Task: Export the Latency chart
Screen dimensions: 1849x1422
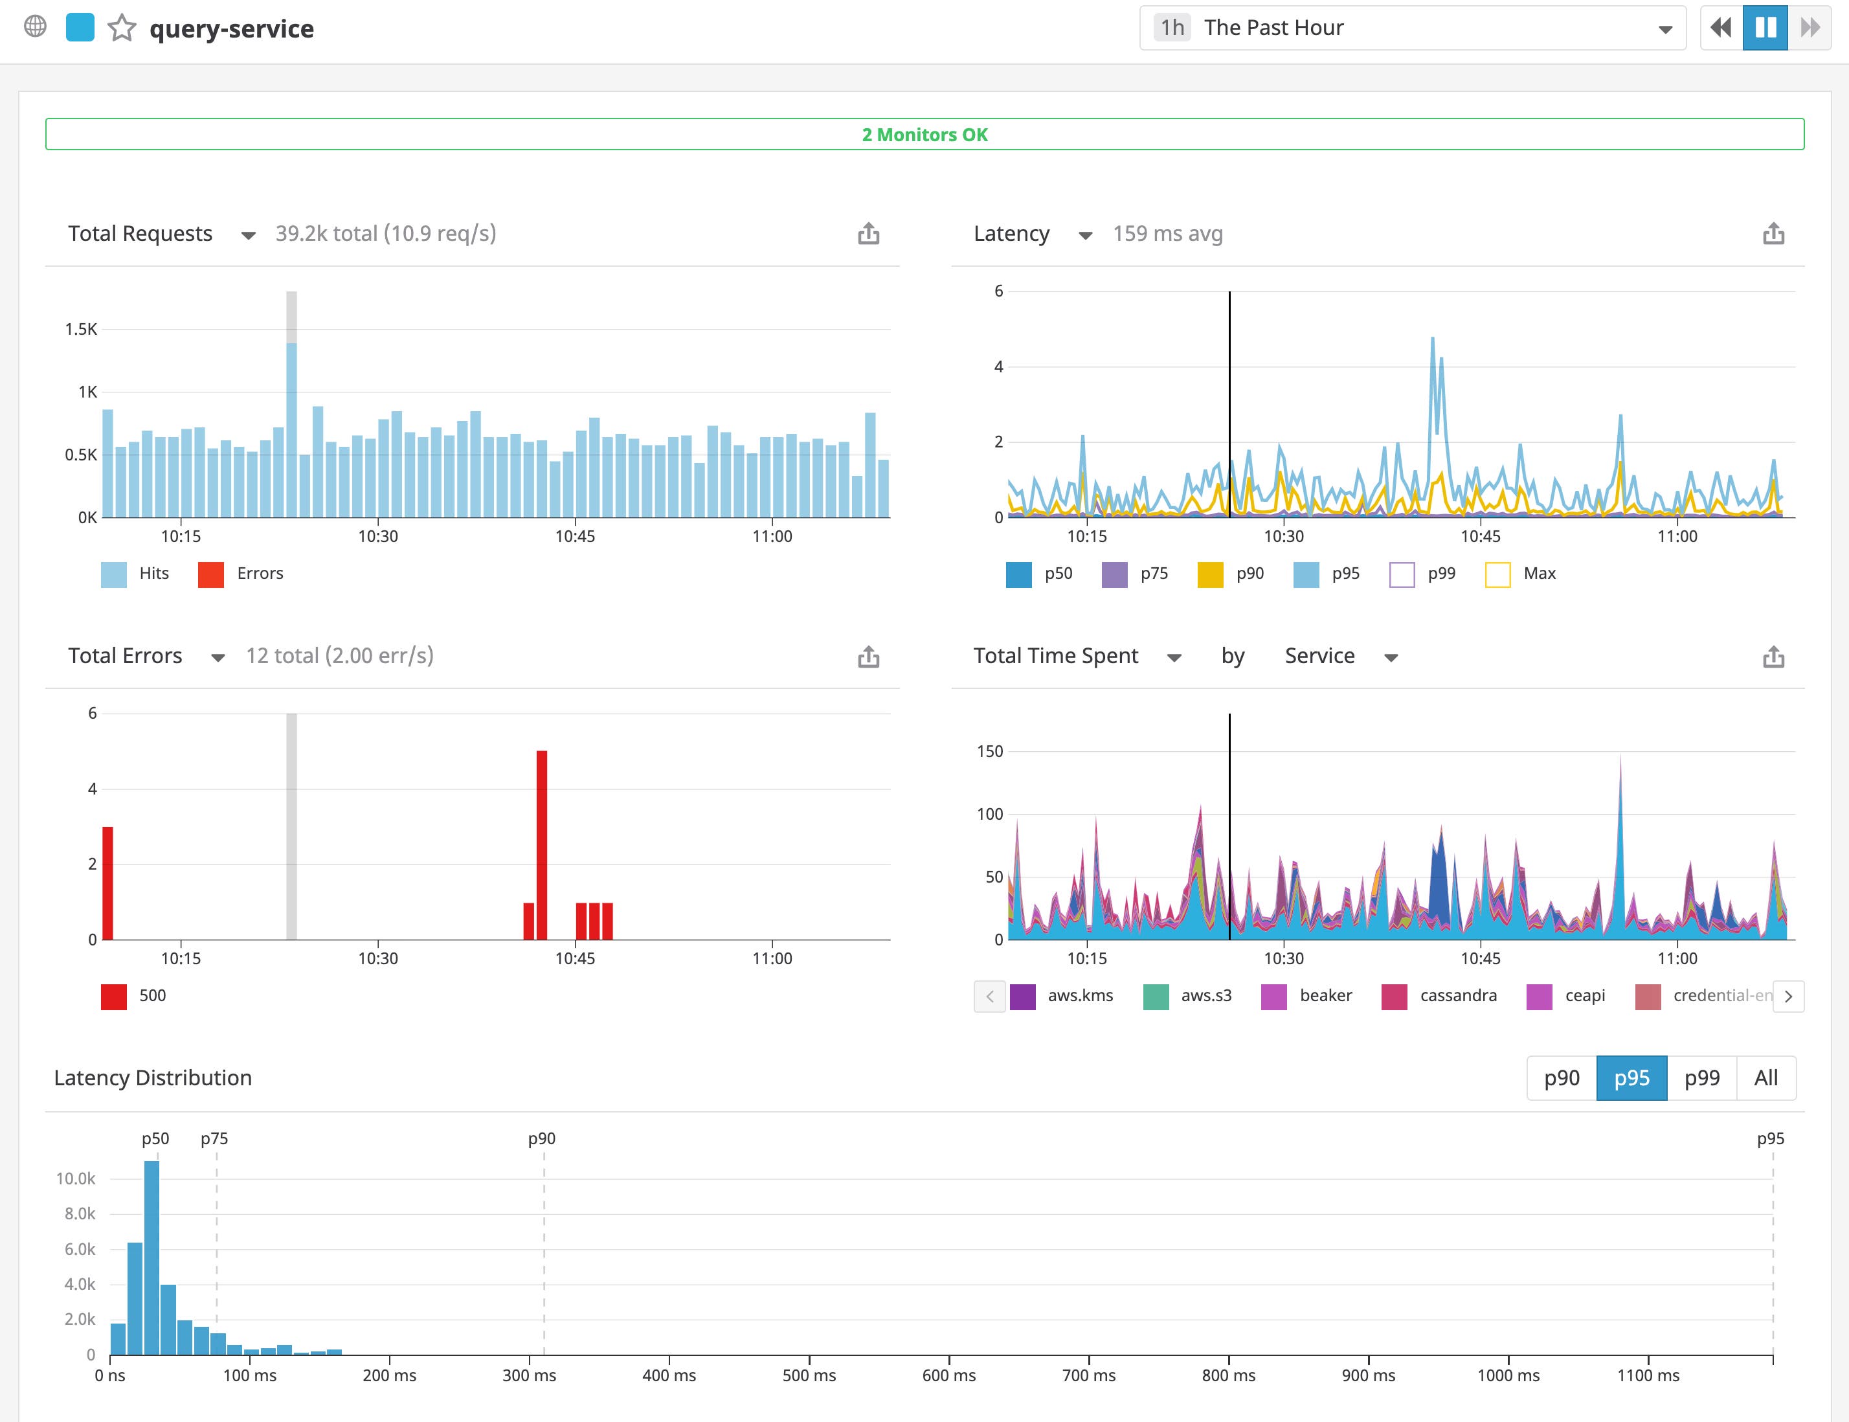Action: pyautogui.click(x=1773, y=234)
